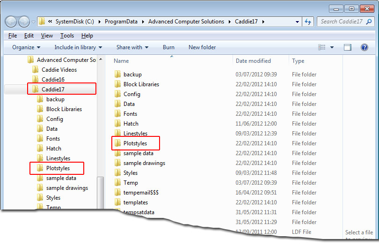
Task: Expand arrow after Caddie17 breadcrumb
Action: 263,22
